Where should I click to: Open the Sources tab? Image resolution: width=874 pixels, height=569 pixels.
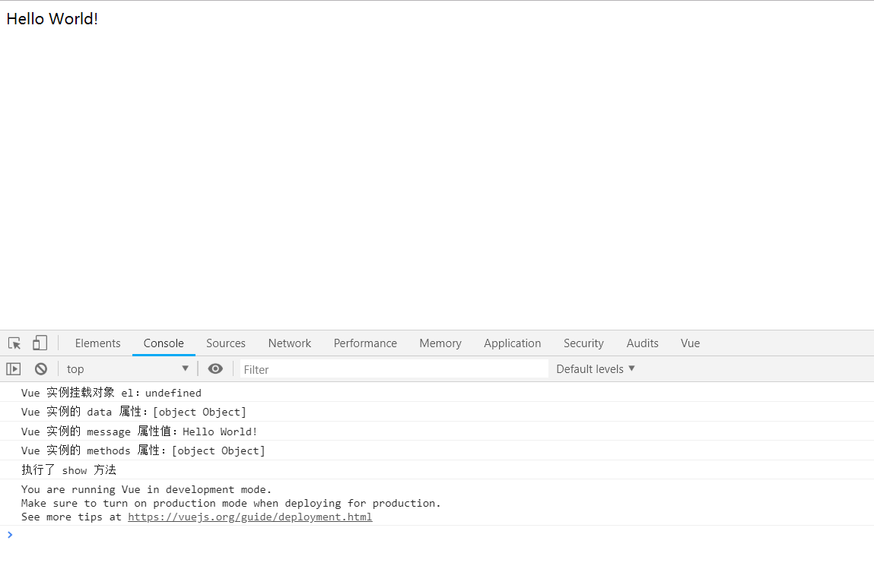226,343
